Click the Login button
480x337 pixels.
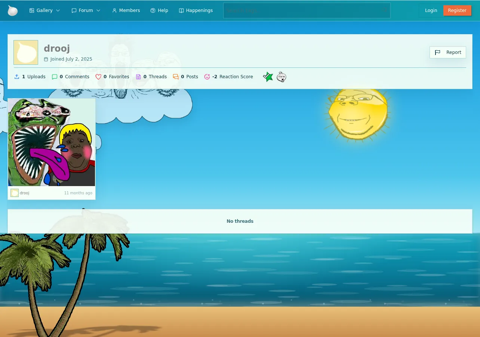point(431,10)
